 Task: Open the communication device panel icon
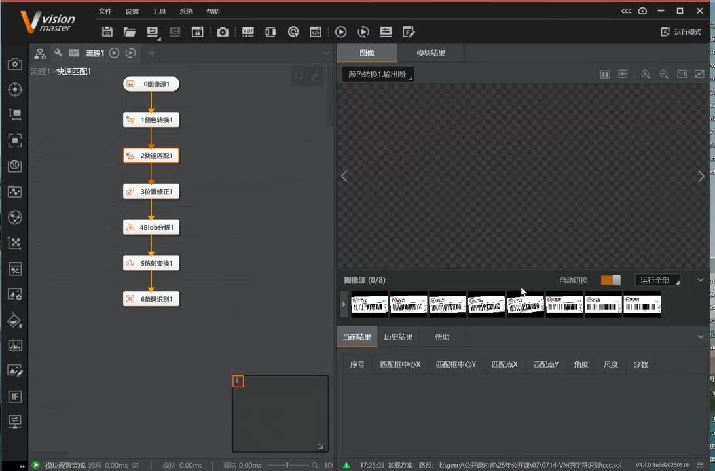[270, 32]
